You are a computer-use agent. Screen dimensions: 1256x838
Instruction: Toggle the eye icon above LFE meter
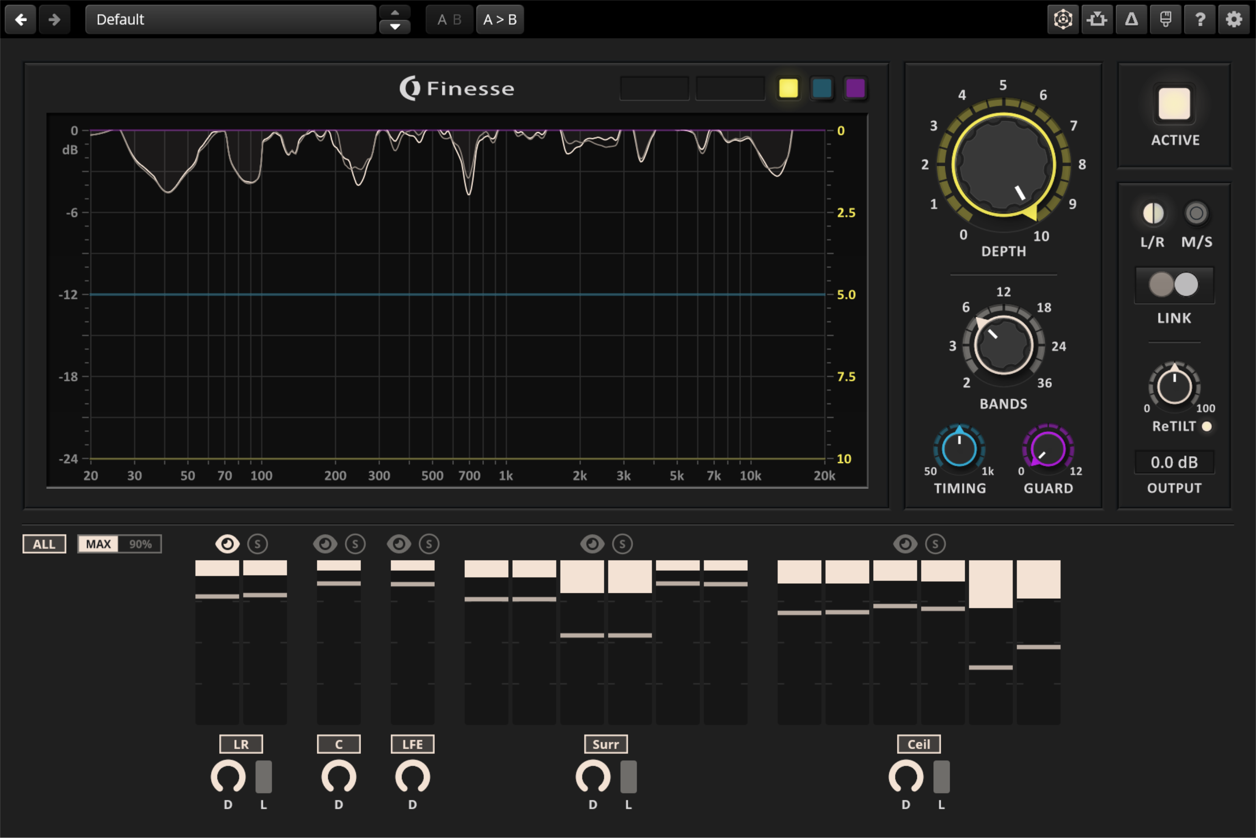click(x=399, y=544)
